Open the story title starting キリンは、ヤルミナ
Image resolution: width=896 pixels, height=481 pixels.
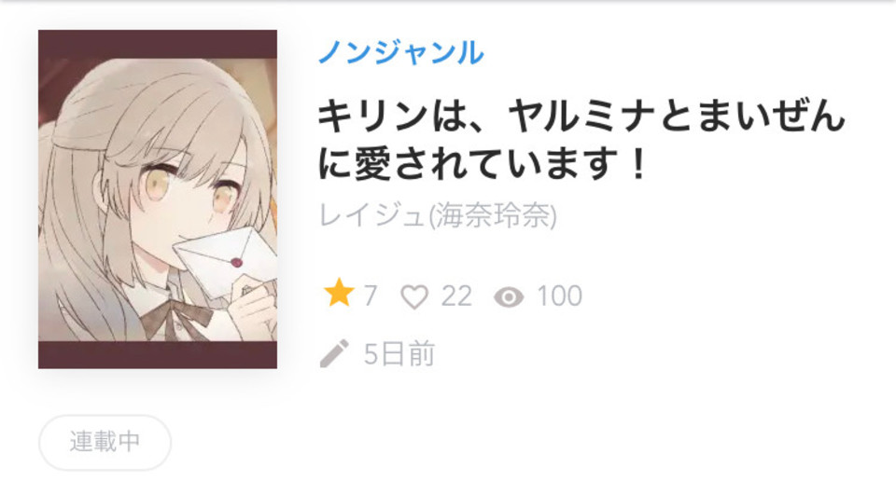[x=581, y=140]
